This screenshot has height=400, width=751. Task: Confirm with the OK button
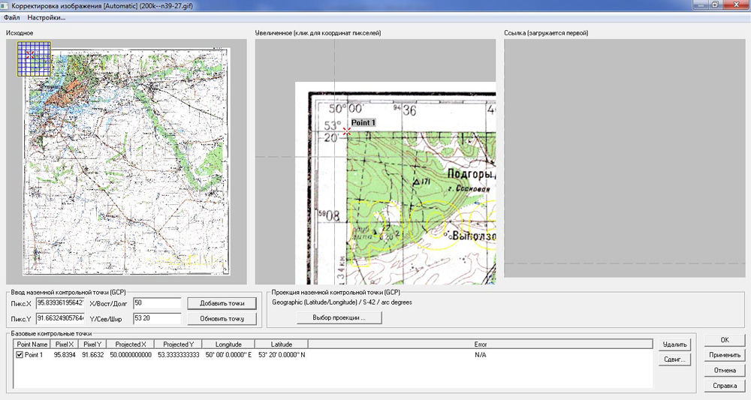pos(724,340)
